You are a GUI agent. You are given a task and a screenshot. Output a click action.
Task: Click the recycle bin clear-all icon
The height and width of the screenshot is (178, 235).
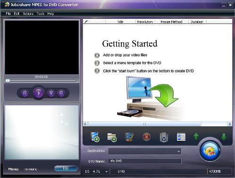164,137
